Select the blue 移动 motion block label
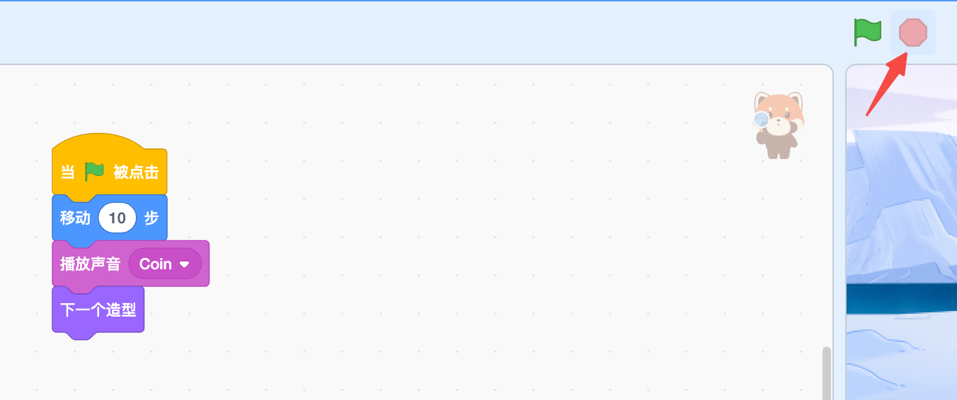 pos(75,218)
